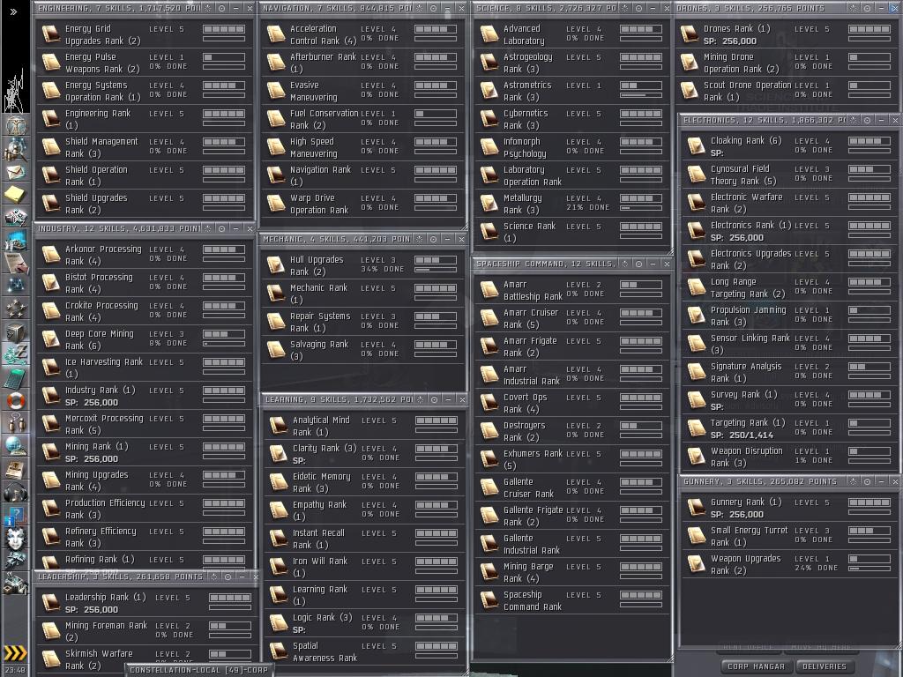Click the calculator icon in the sidebar
The width and height of the screenshot is (903, 677).
[16, 378]
